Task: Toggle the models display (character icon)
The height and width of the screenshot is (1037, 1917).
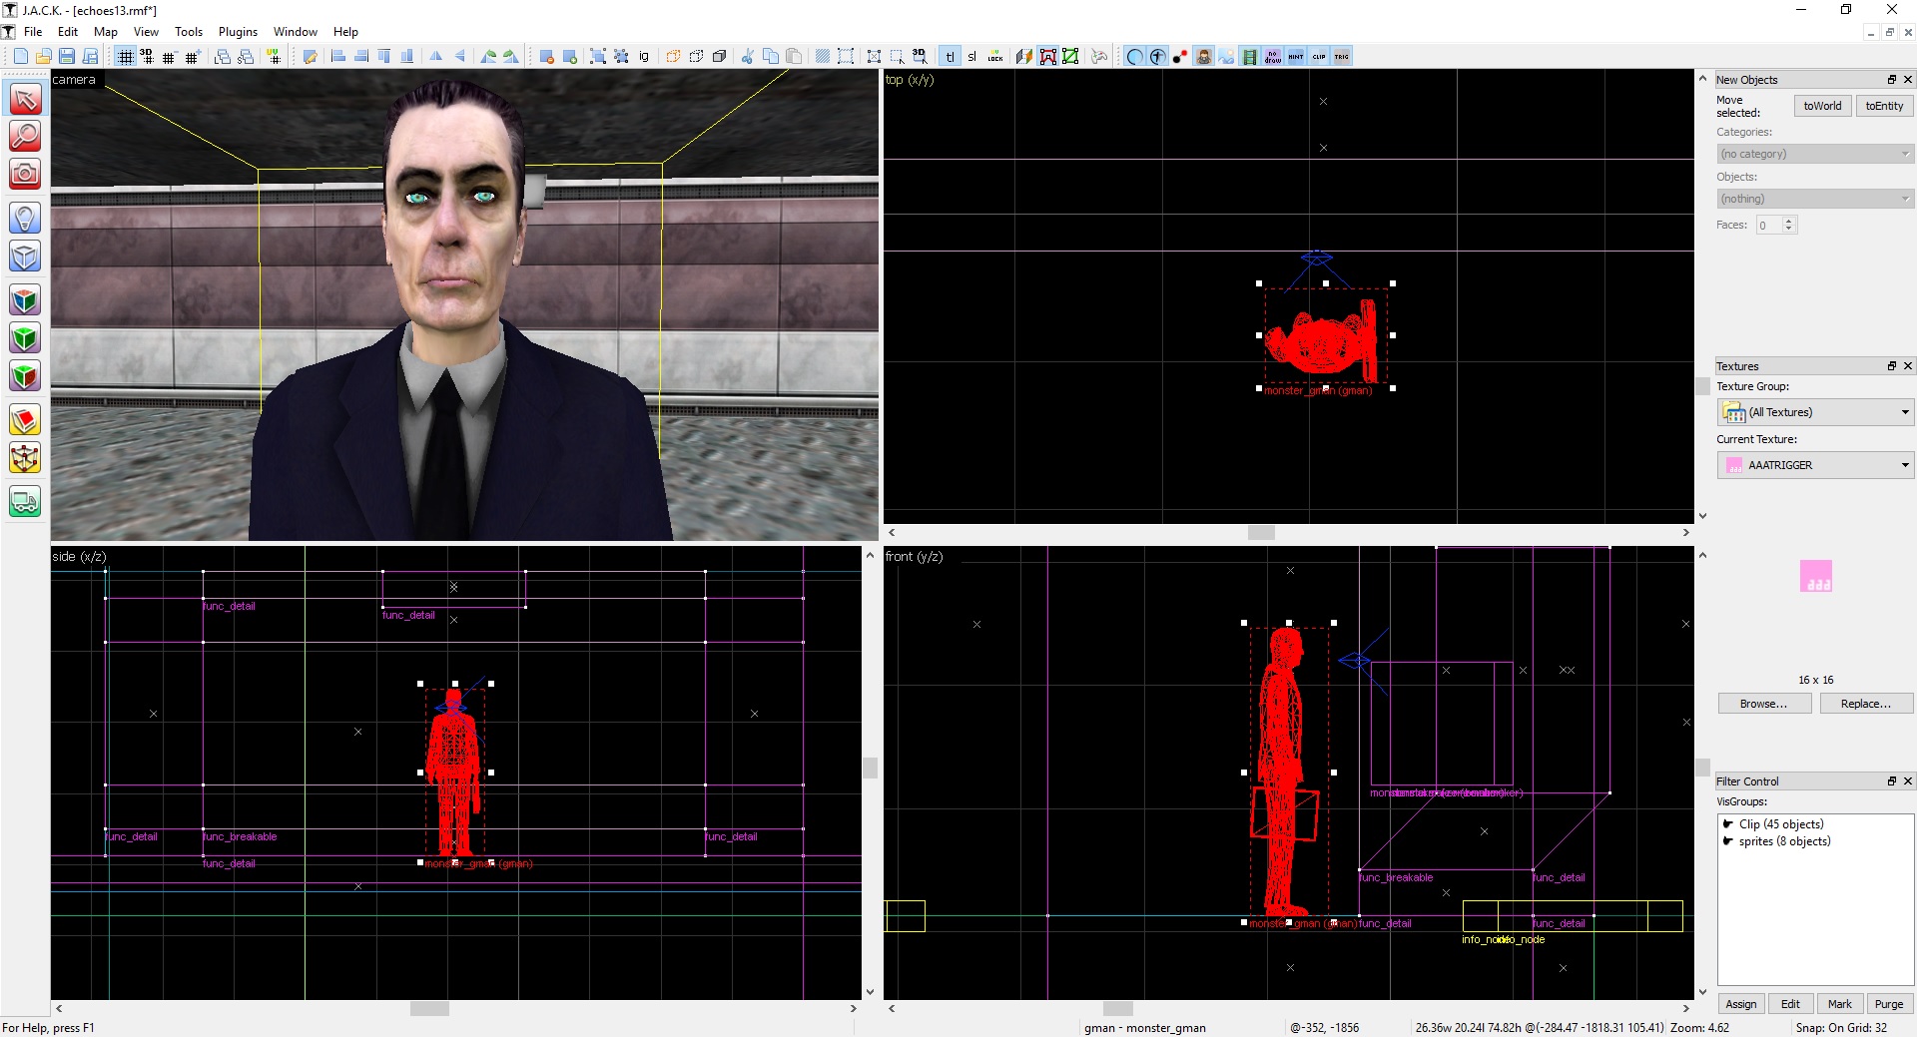Action: click(1204, 56)
